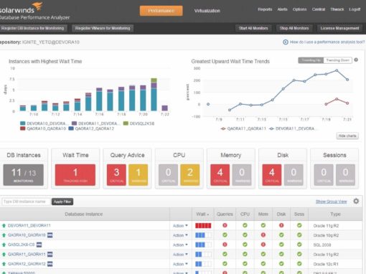
Task: Open the QAORA11_QAORA11 instance link
Action: point(27,254)
